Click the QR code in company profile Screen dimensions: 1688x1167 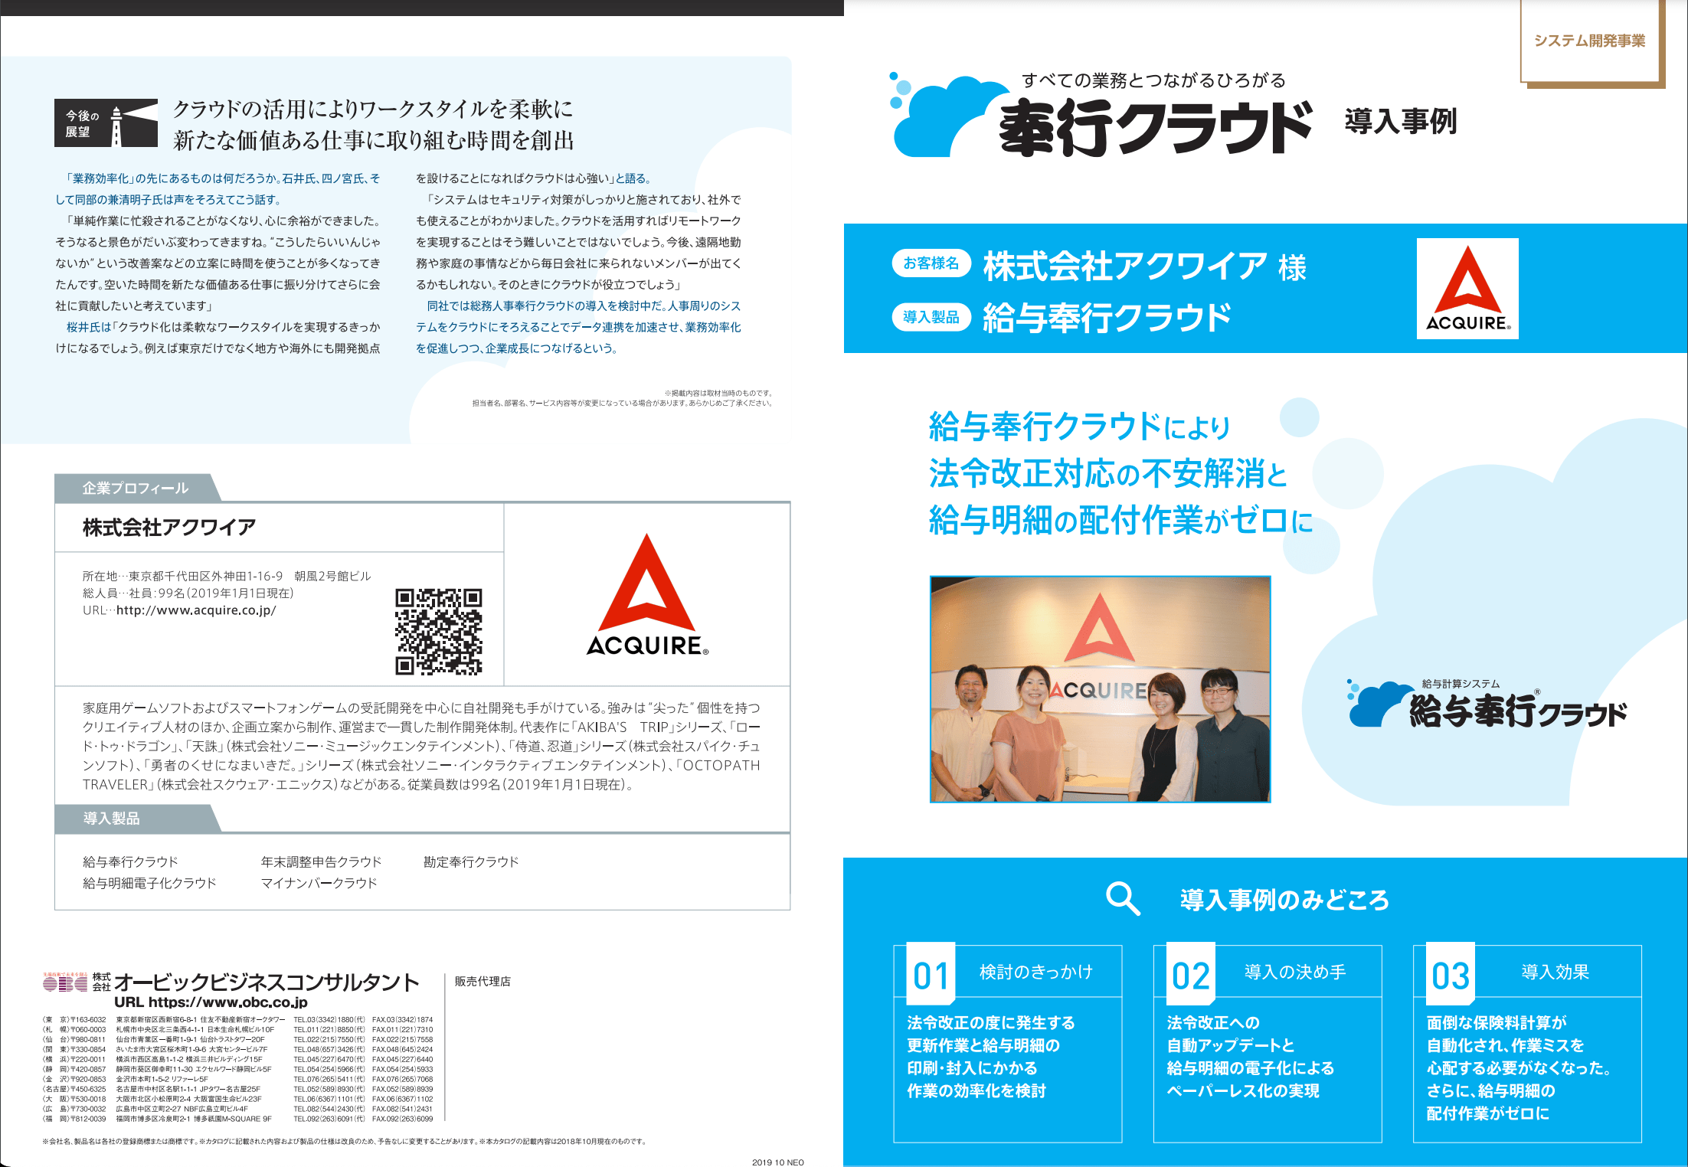pyautogui.click(x=438, y=632)
